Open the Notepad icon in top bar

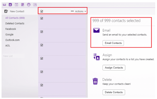(23, 5)
